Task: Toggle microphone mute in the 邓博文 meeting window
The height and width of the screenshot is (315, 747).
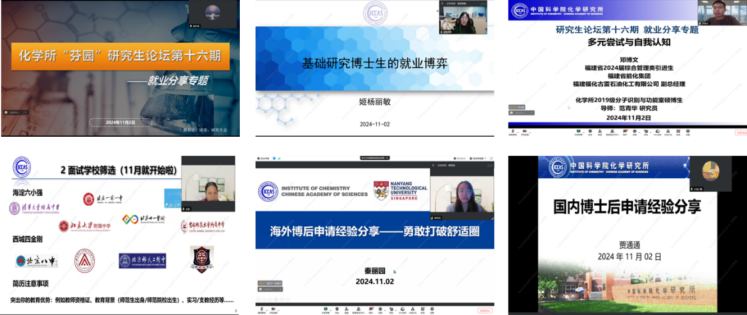Action: [x=514, y=132]
